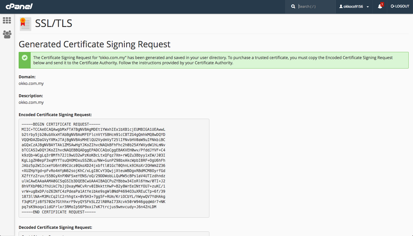Click okko.com.my under the Domain label
The width and height of the screenshot is (413, 236).
click(31, 83)
